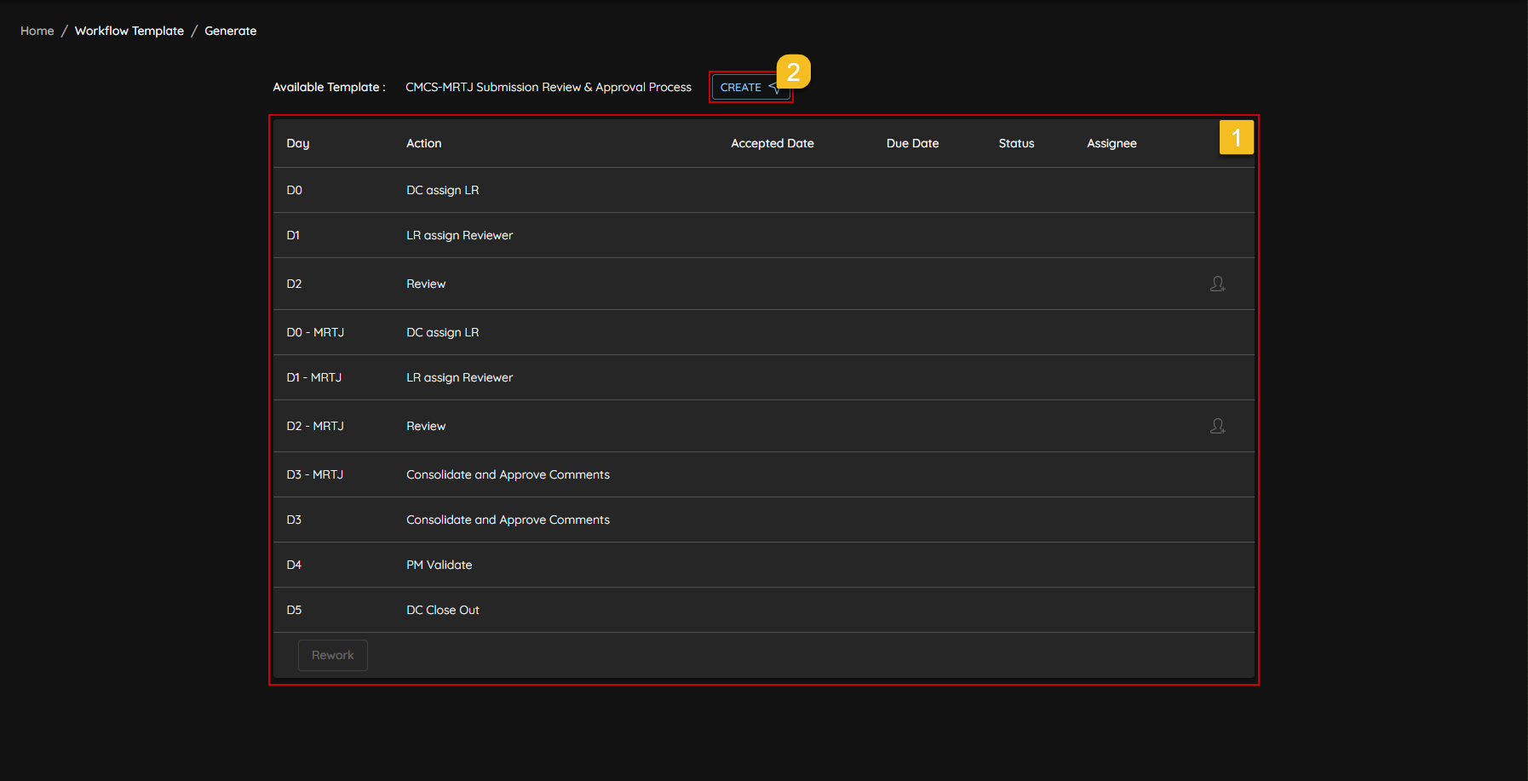This screenshot has width=1528, height=781.
Task: Click the Assignee column header
Action: point(1112,143)
